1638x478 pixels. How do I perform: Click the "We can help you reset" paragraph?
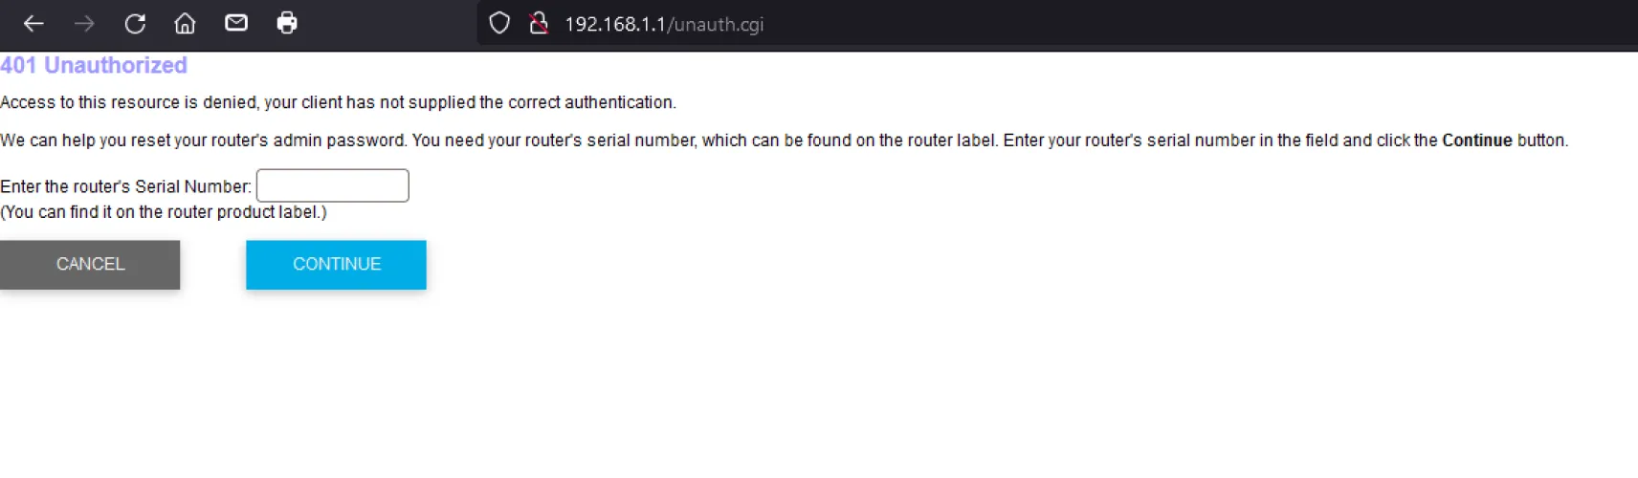574,141
